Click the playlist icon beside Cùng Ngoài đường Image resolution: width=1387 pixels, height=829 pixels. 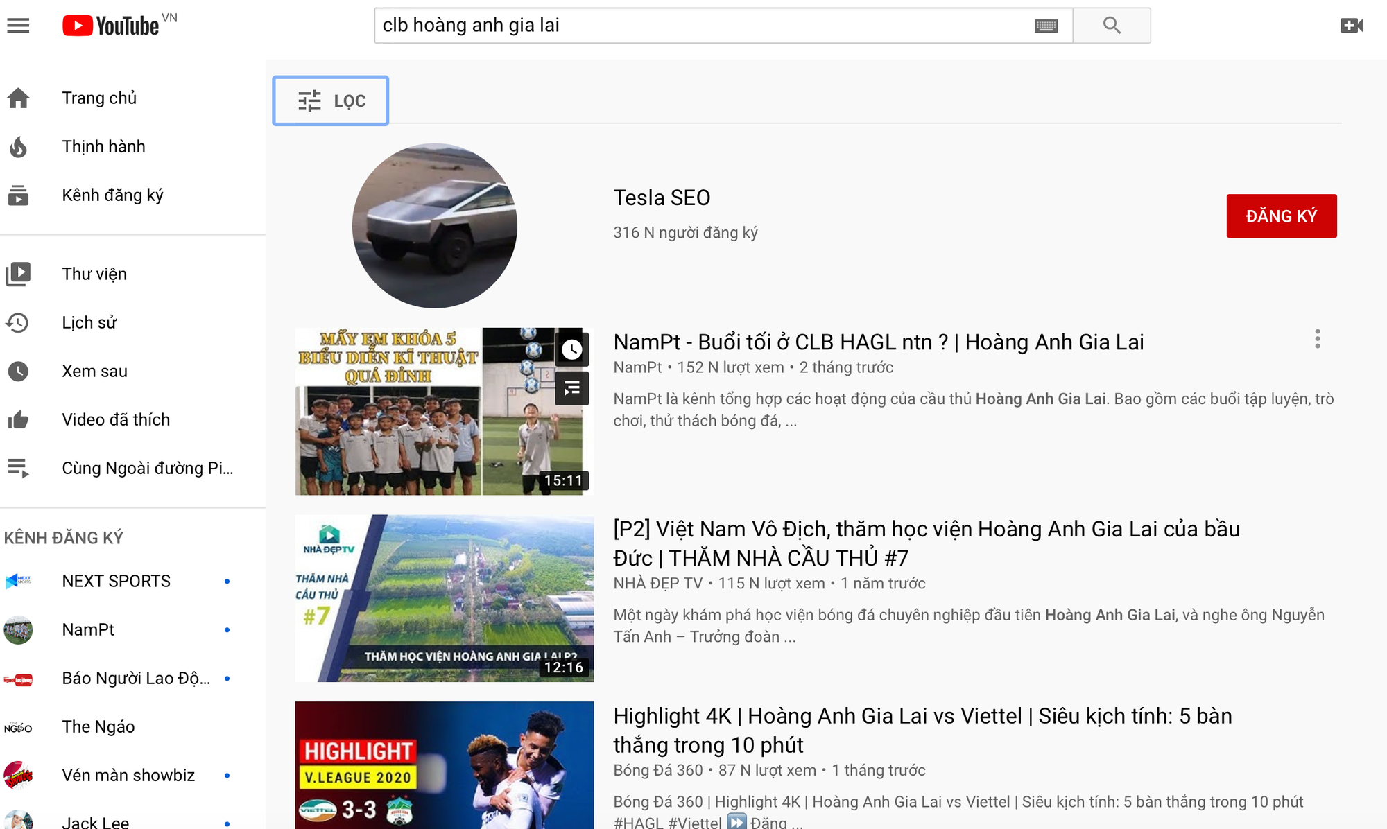pos(18,469)
